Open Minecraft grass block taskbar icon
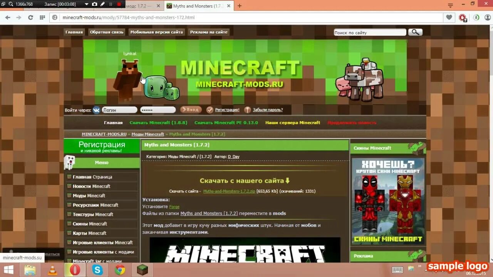The height and width of the screenshot is (277, 493). click(x=143, y=270)
